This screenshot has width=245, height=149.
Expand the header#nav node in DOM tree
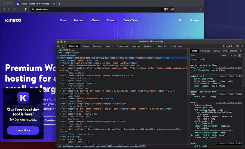[x=61, y=63]
